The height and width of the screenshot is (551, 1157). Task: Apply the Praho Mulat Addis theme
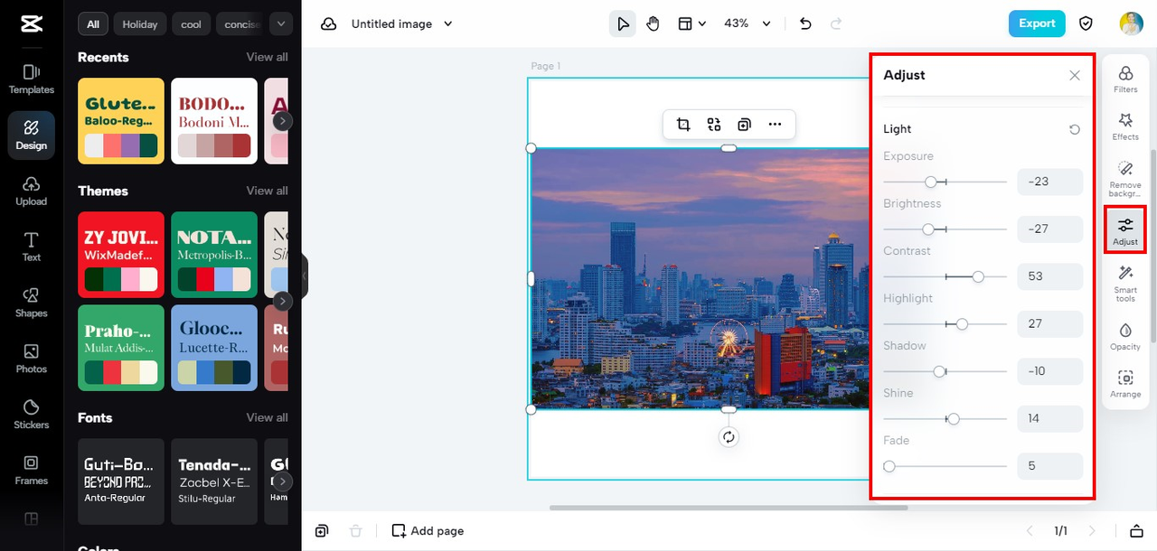click(x=121, y=348)
